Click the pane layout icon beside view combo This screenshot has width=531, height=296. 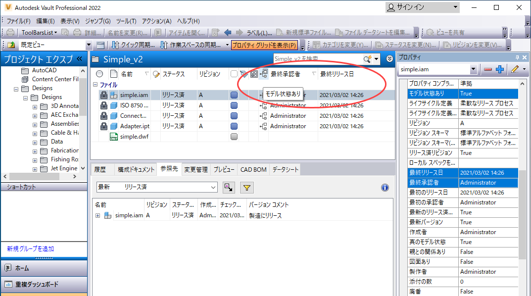pyautogui.click(x=100, y=45)
